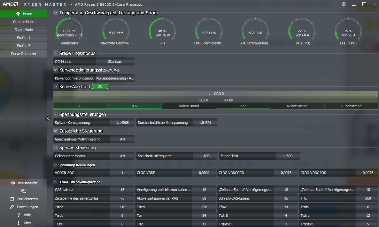Click Gekoppelter Modus AN value
379x227 pixels.
point(122,156)
